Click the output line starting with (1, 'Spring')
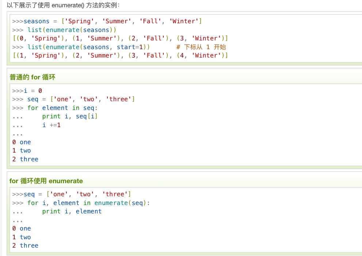Viewport: 362px width, 256px height. 120,55
